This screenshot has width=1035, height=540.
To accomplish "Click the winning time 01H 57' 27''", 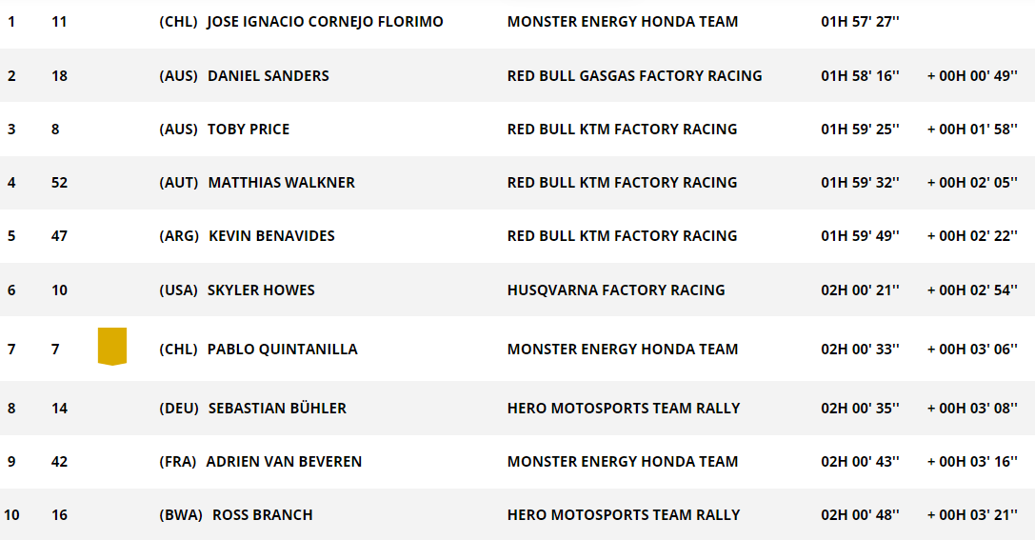I will coord(860,22).
